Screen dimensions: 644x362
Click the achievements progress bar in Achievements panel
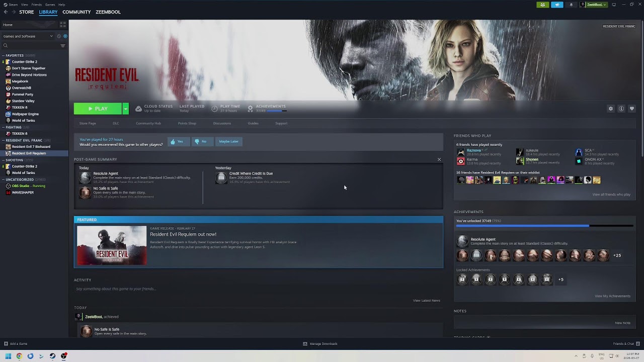tap(544, 226)
